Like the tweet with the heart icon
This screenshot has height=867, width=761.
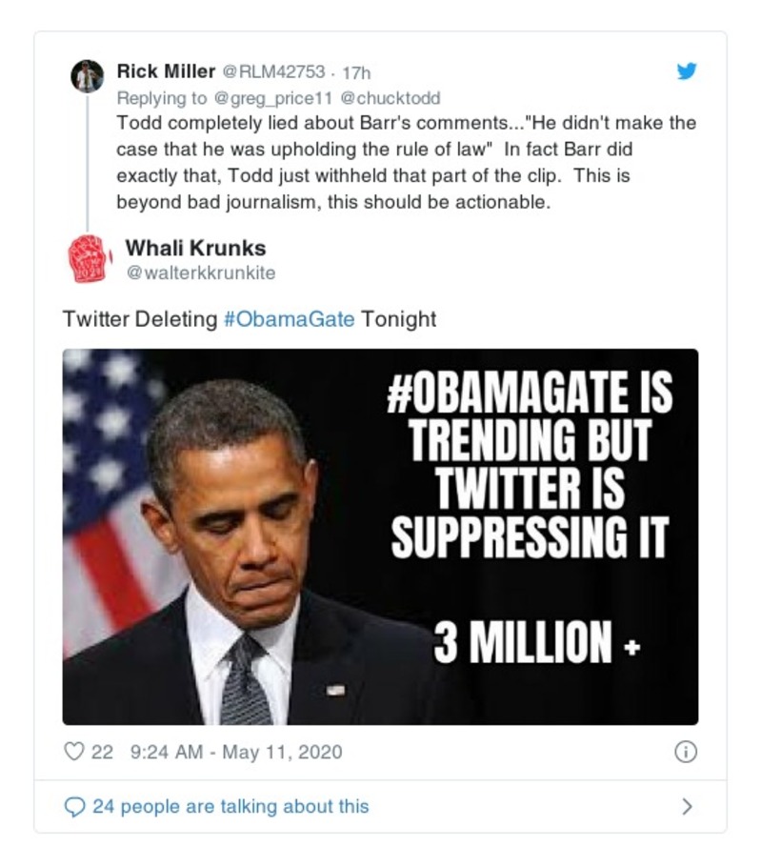click(74, 752)
